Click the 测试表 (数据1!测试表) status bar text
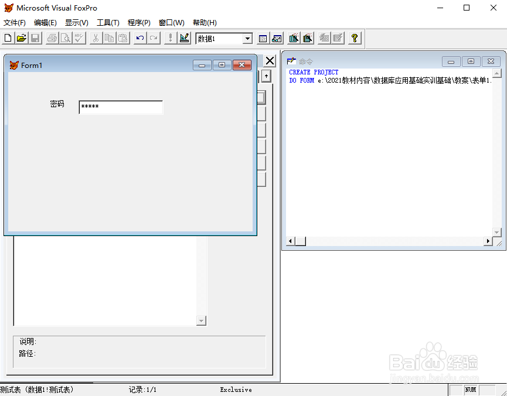Viewport: 507px width, 396px height. click(x=36, y=390)
